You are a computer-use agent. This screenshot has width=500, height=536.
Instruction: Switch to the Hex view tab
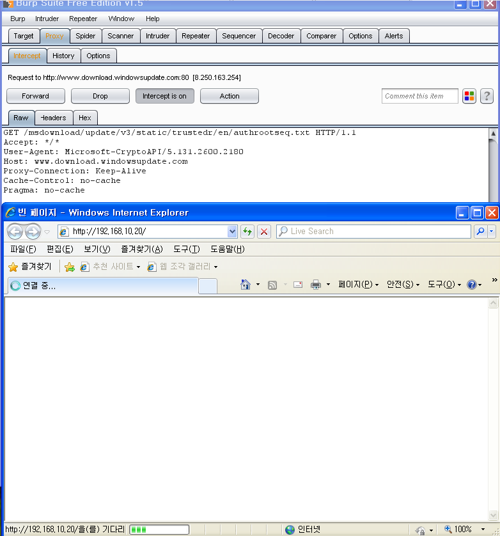point(85,118)
